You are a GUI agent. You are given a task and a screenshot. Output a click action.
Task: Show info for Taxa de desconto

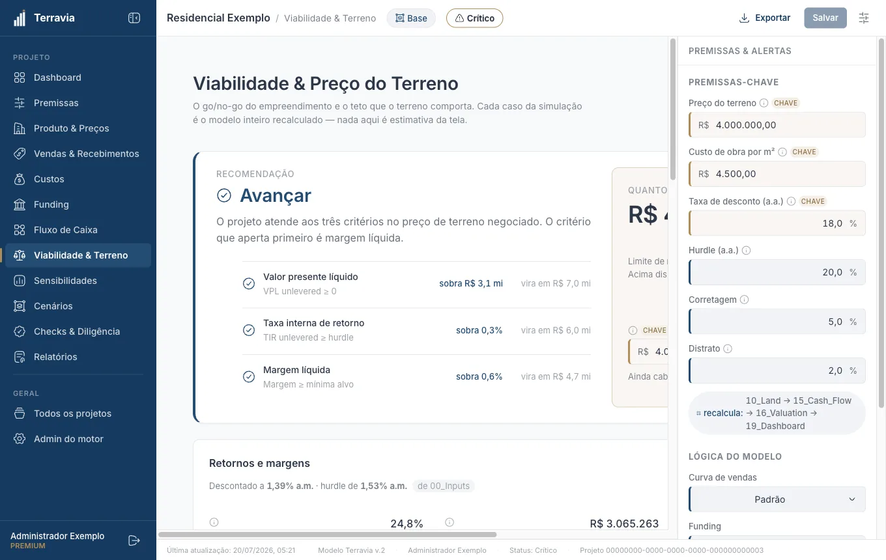pos(791,201)
